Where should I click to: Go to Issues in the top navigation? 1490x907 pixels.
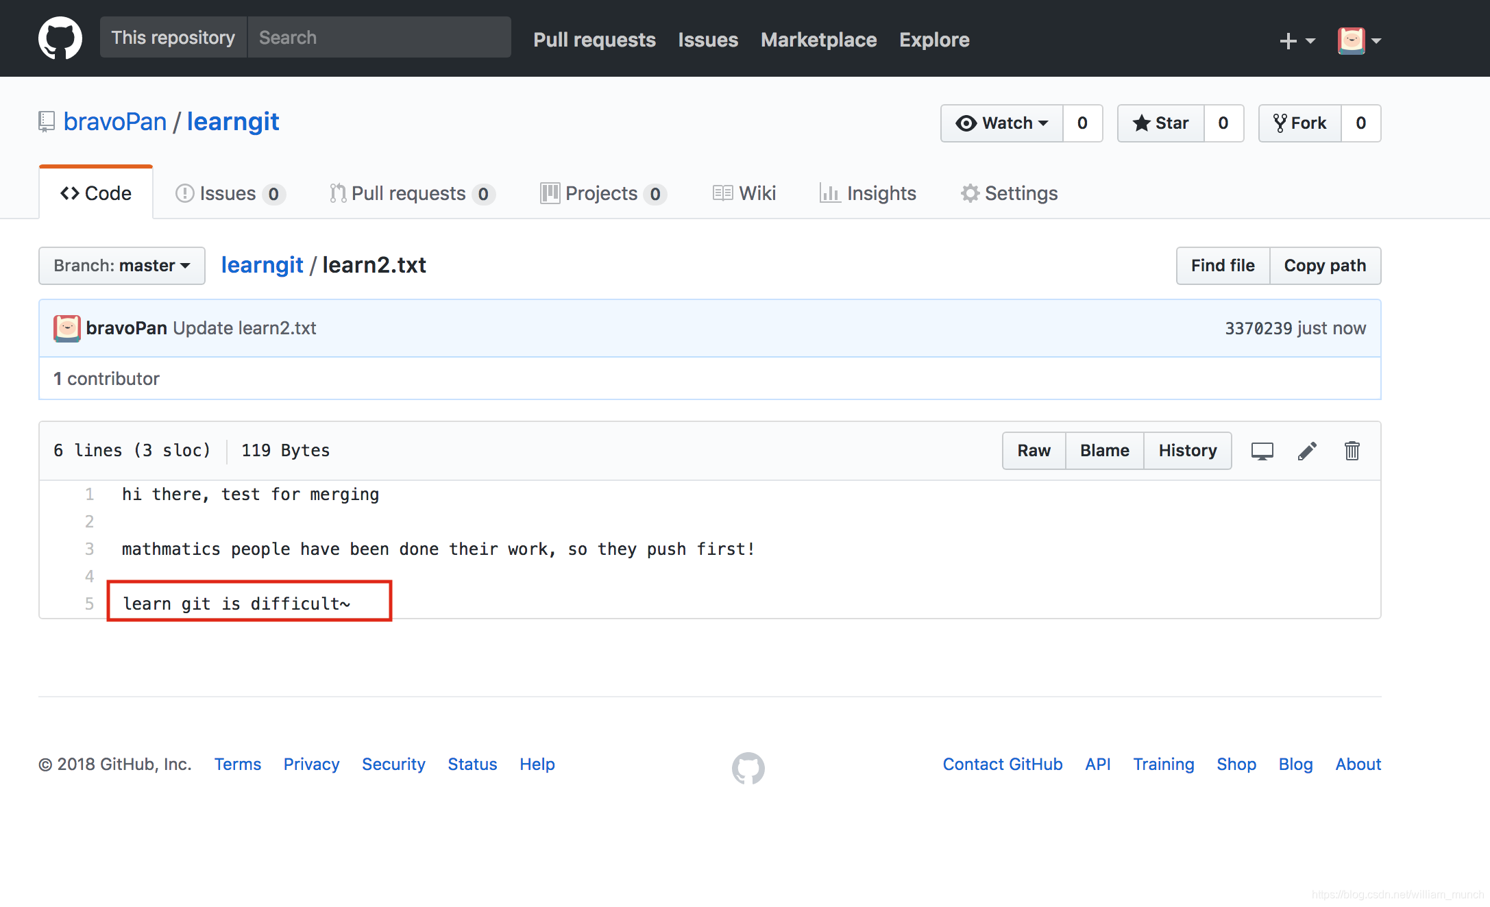[708, 40]
